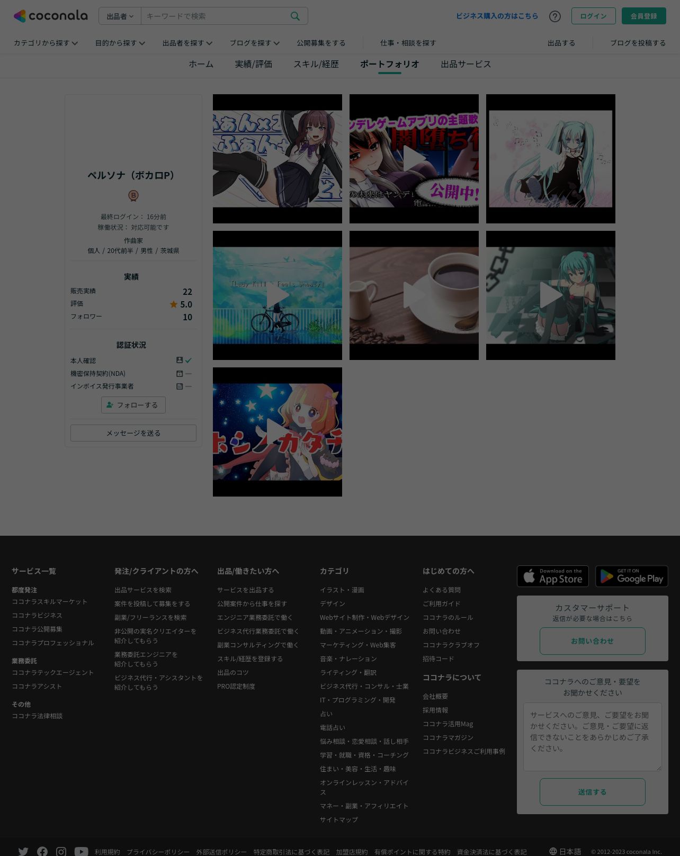Click ブログを投稿する in the top nav

point(638,43)
